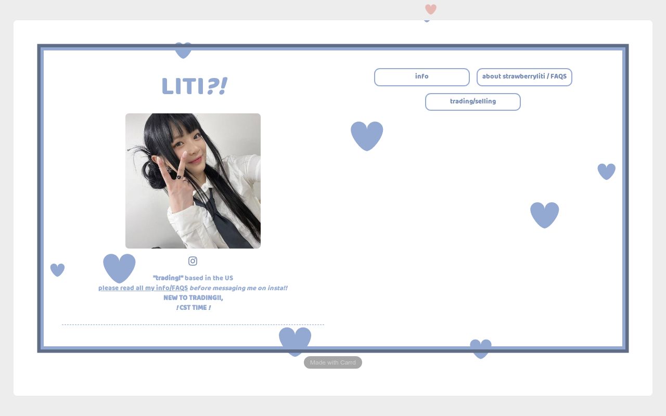Click the blue heart left of the Instagram icon
The image size is (666, 416).
tap(120, 268)
